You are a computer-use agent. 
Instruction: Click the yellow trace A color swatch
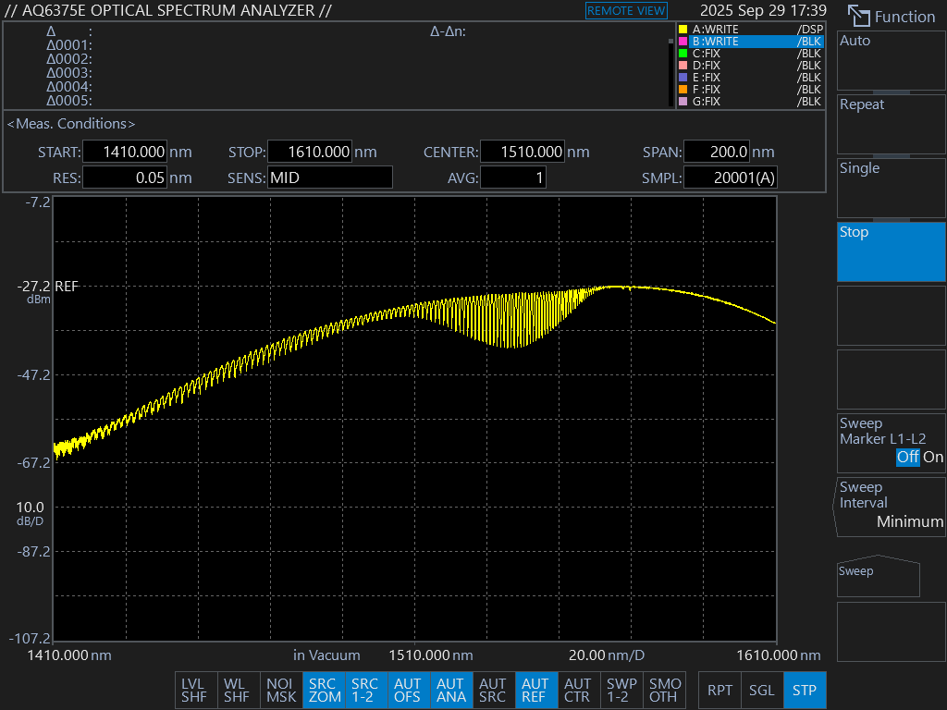(x=683, y=30)
